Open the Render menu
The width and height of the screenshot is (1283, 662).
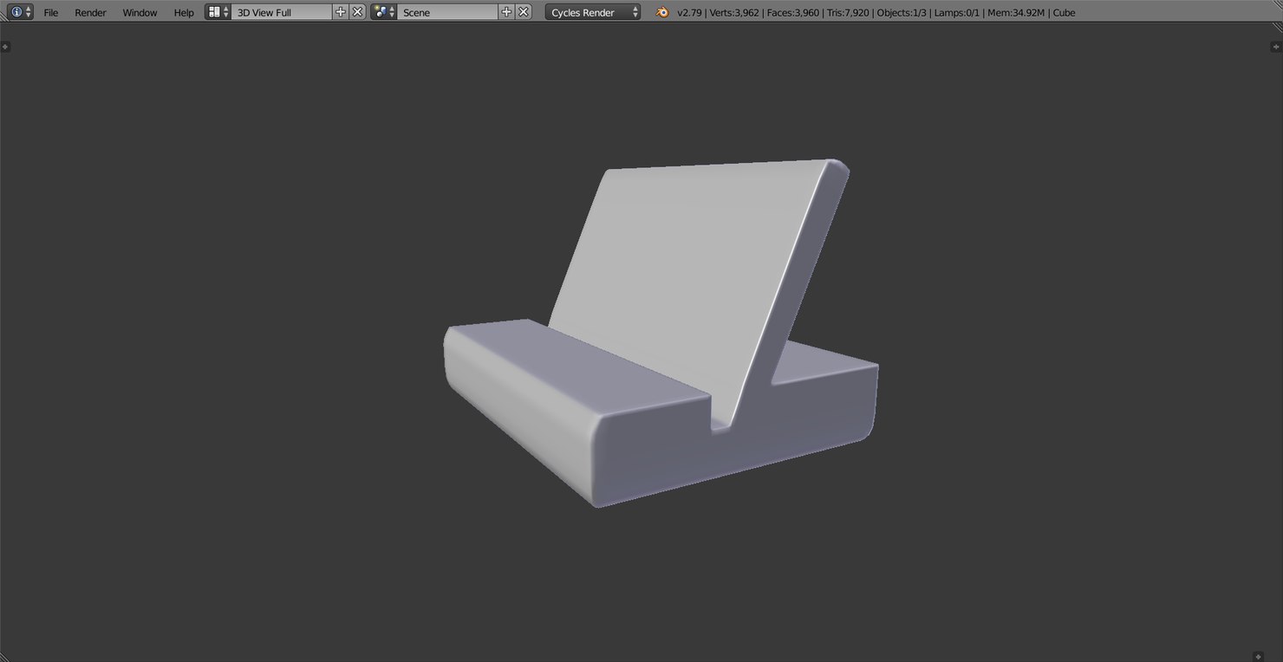tap(89, 12)
